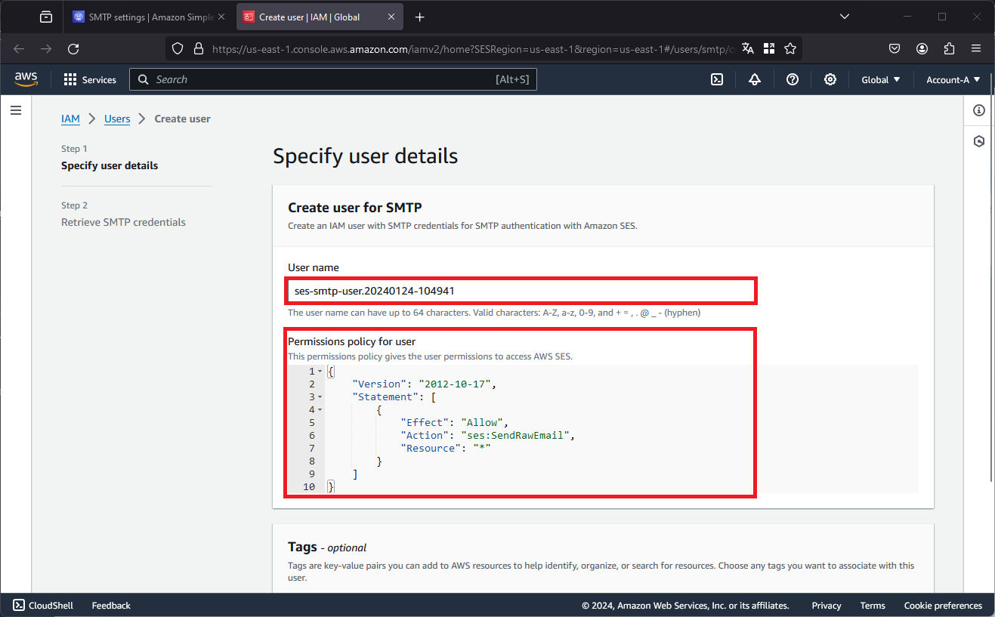Select Step 1 Specify user details
The image size is (995, 617).
110,165
